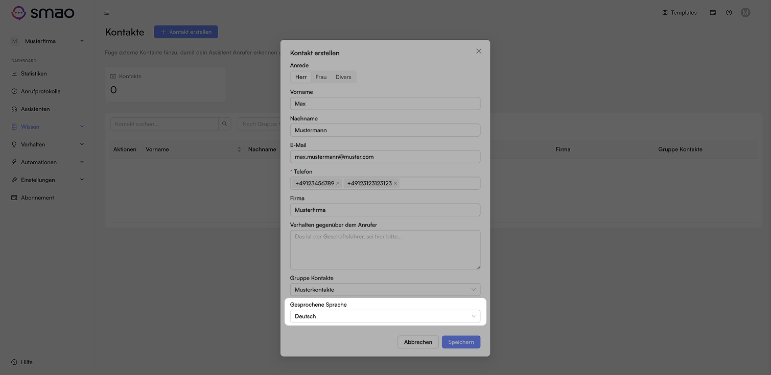The height and width of the screenshot is (375, 771).
Task: Expand the Automationen menu chevron
Action: 82,162
